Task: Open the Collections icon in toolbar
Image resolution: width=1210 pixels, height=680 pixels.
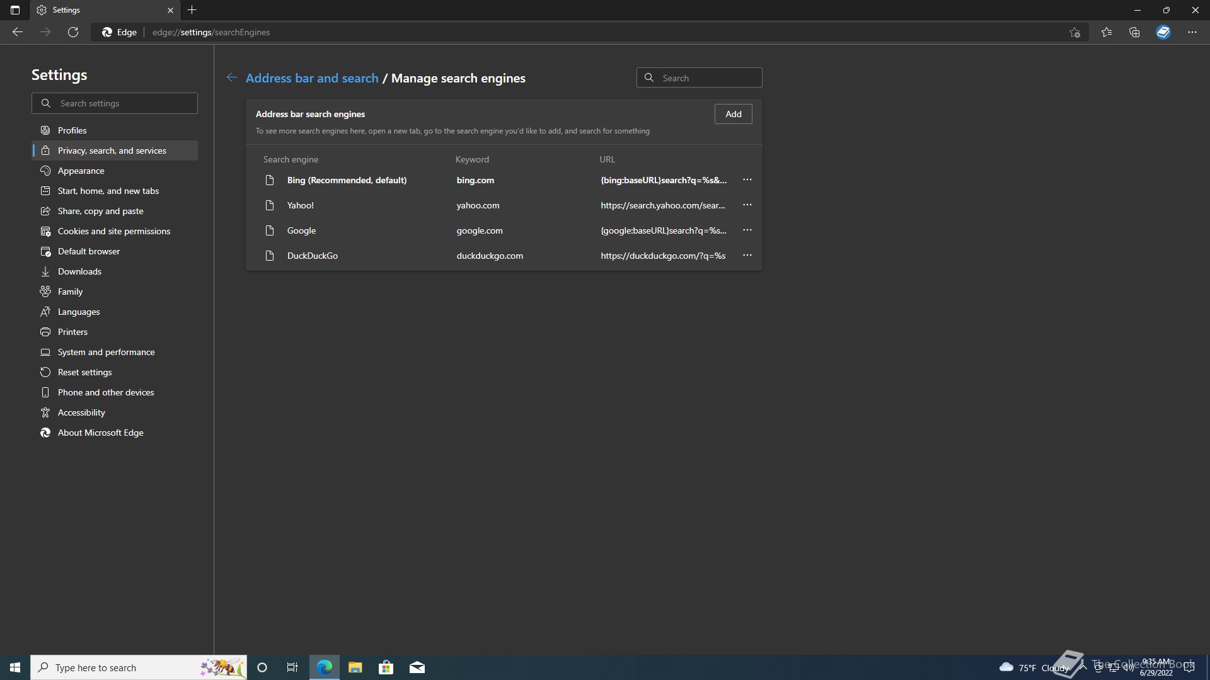Action: 1134,32
